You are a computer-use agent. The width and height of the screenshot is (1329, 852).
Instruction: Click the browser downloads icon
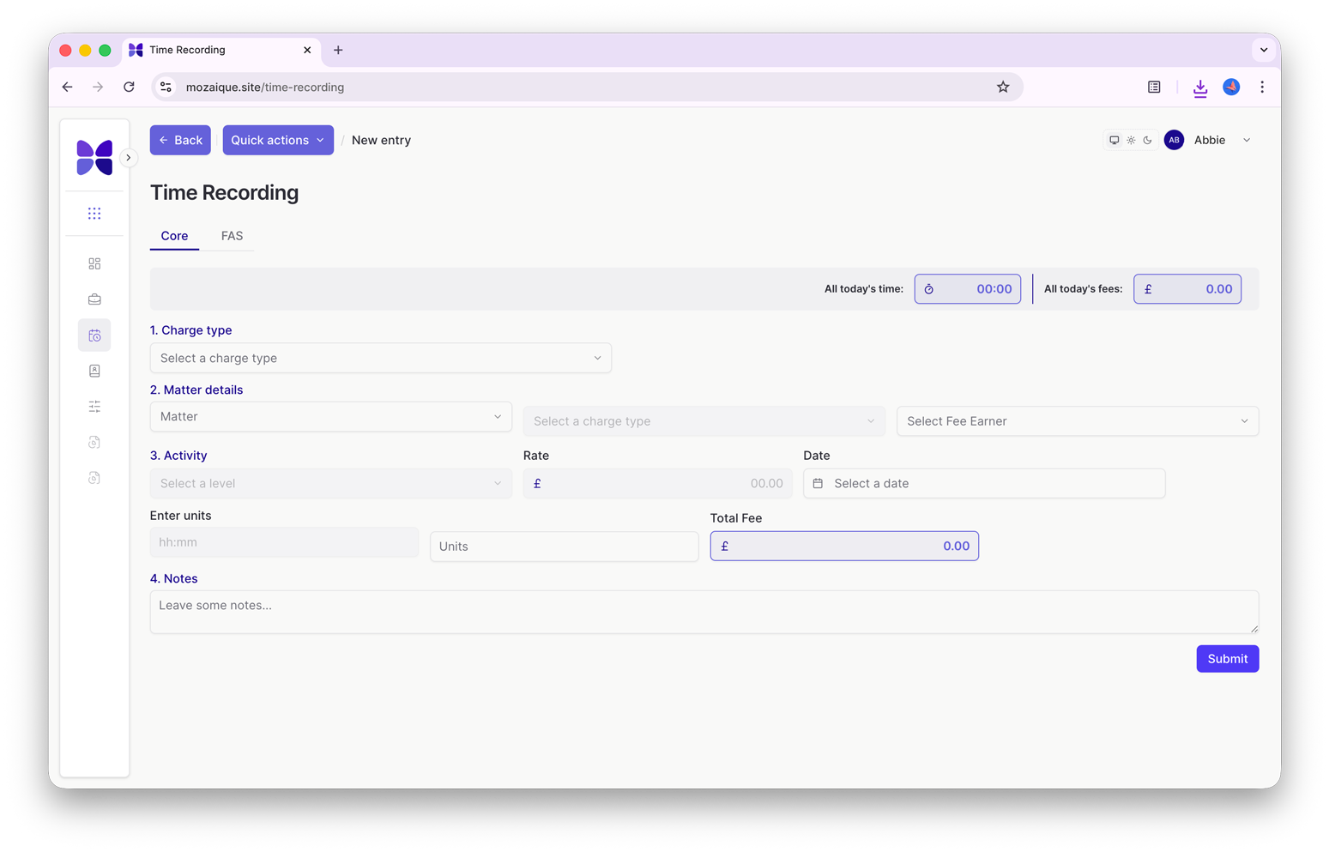(1199, 88)
